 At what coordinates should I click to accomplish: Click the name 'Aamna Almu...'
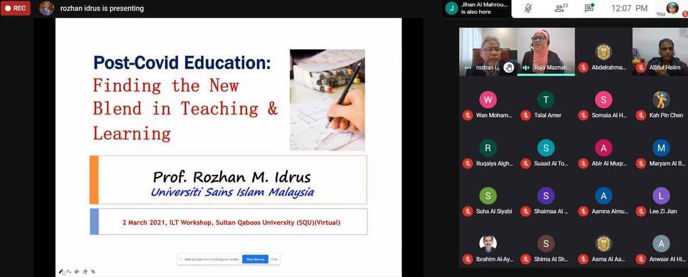click(x=609, y=211)
